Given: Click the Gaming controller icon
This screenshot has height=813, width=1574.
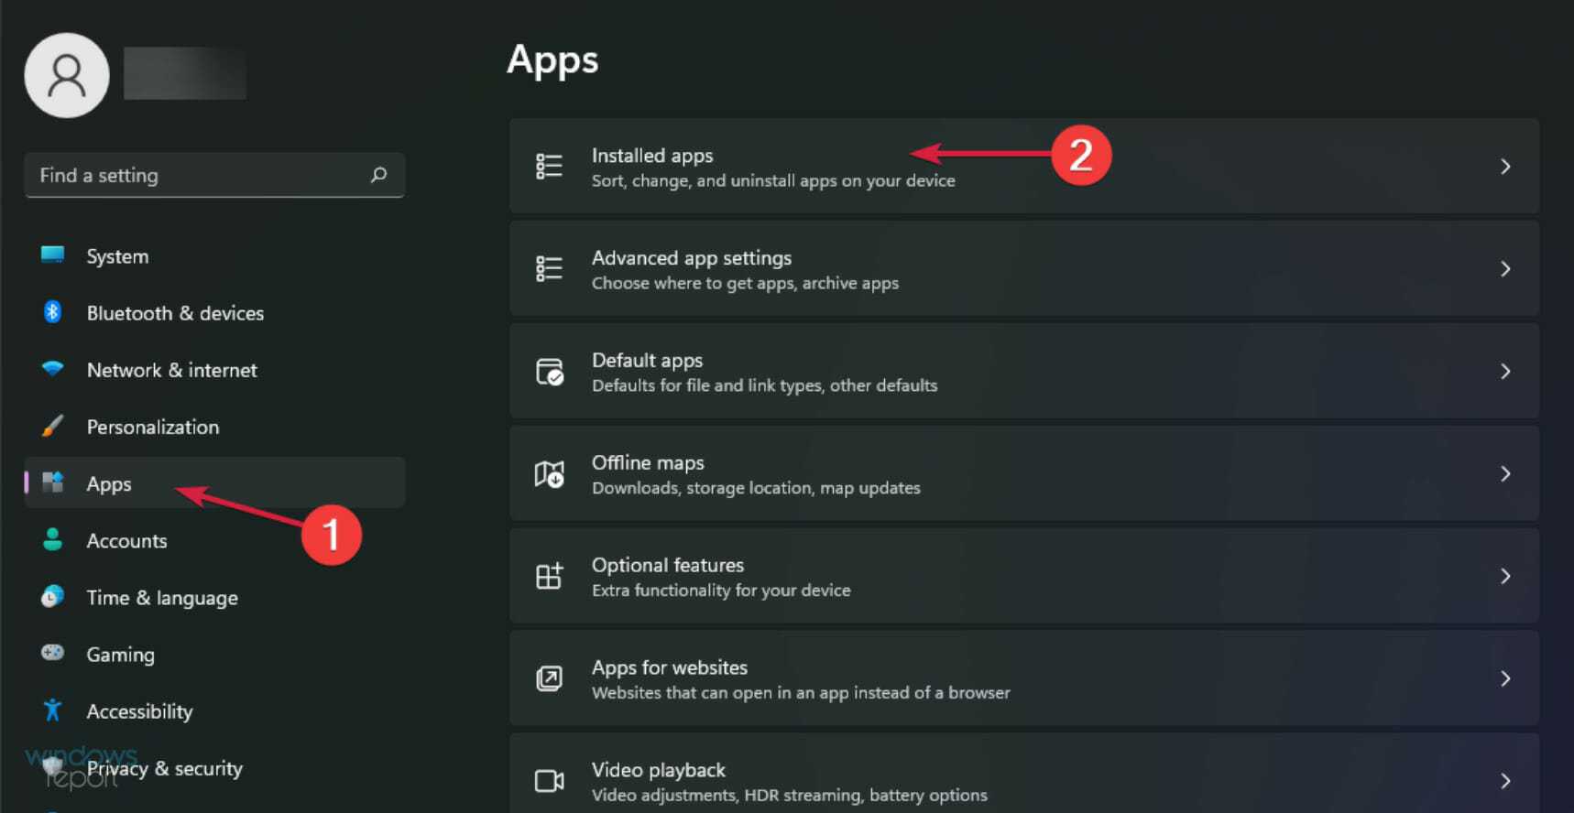Looking at the screenshot, I should (x=52, y=653).
